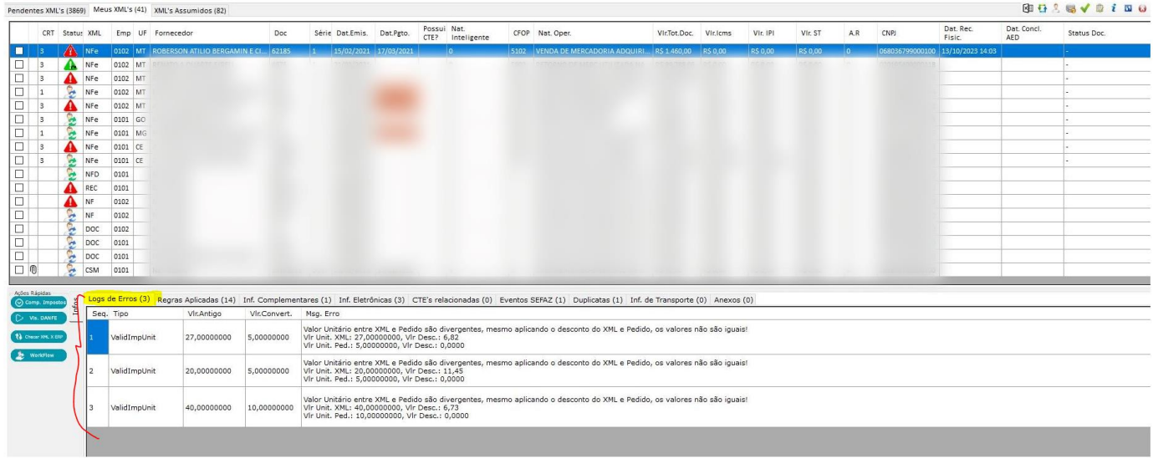
Task: Tick the checkbox of the selected ROBERSON row
Action: (19, 51)
